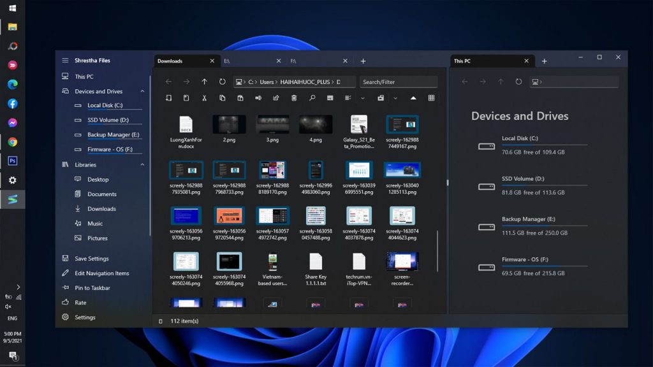This screenshot has height=367, width=653.
Task: Click the Share icon in toolbar
Action: click(x=275, y=97)
